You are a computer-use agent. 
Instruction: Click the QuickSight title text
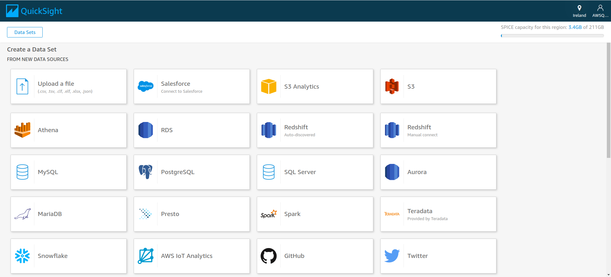click(x=42, y=11)
